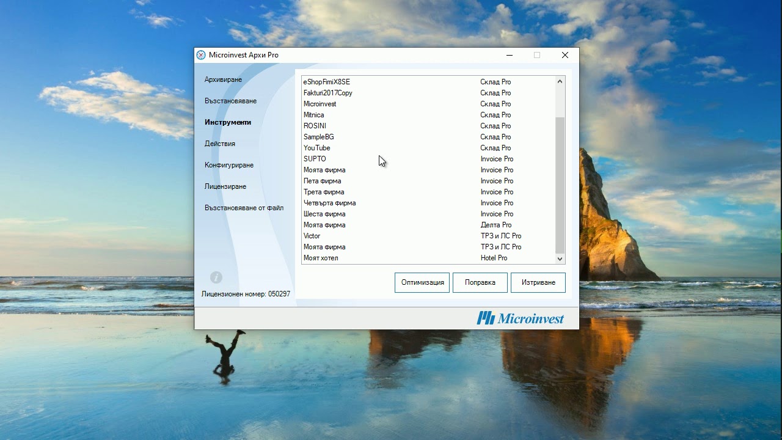Viewport: 782px width, 440px height.
Task: Choose the Victor database row
Action: tap(428, 236)
